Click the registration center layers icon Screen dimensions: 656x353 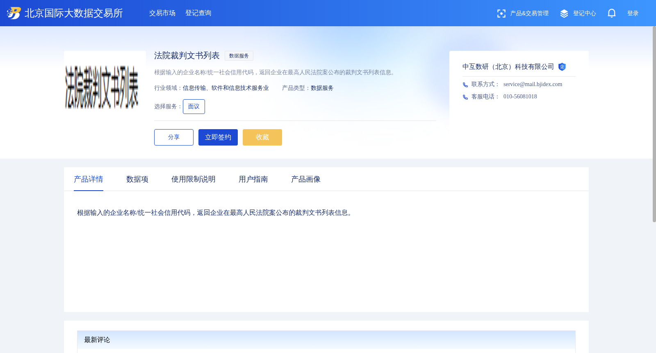[564, 14]
